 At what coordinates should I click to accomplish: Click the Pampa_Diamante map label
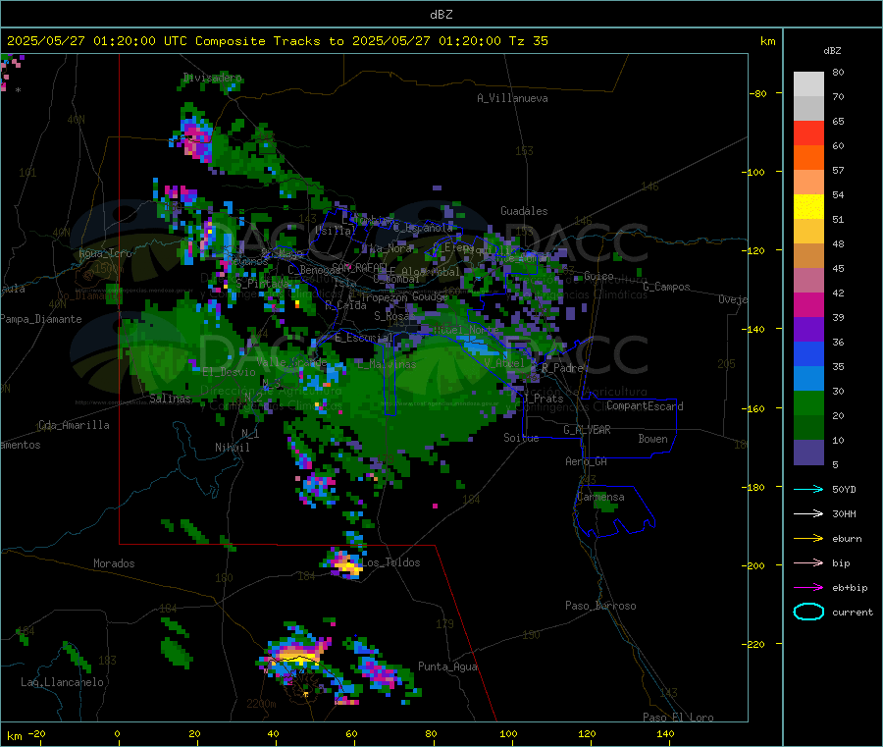[x=41, y=319]
